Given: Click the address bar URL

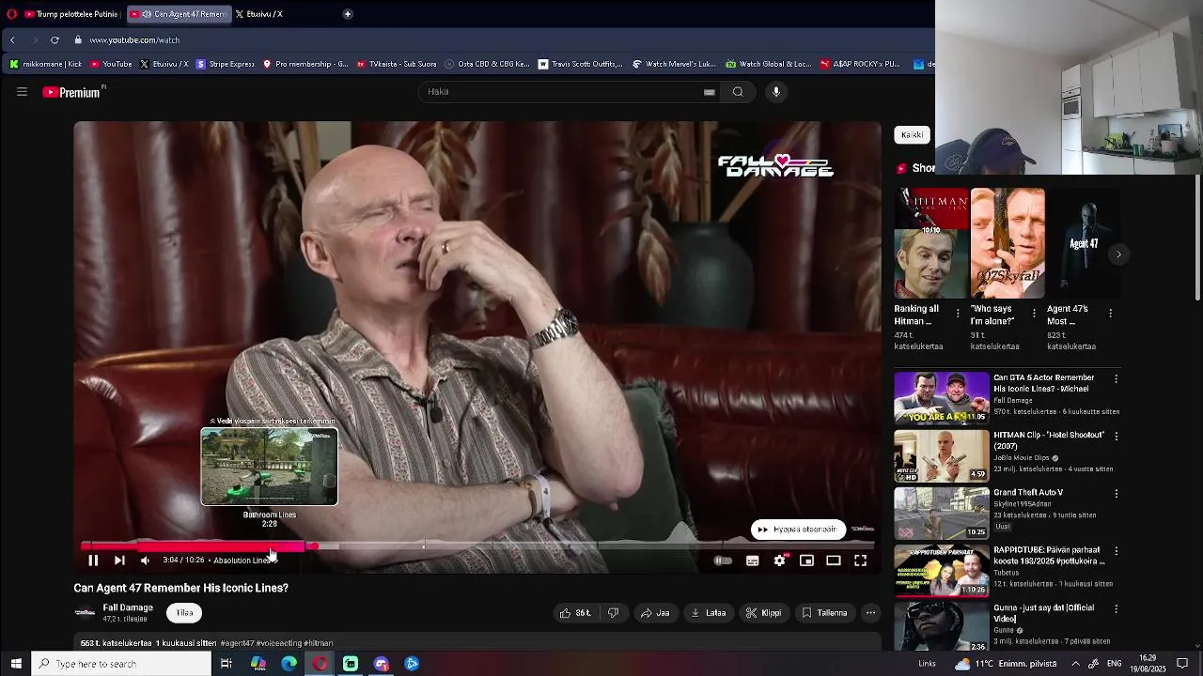Looking at the screenshot, I should [x=134, y=40].
